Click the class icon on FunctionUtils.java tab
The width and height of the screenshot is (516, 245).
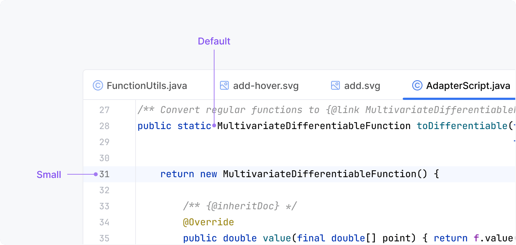click(98, 86)
